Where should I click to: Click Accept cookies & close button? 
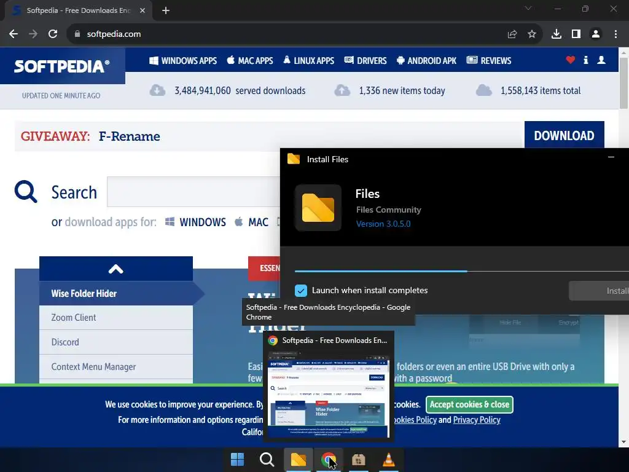pos(469,404)
